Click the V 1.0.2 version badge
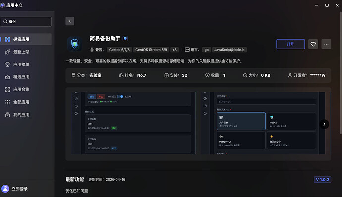 tap(322, 180)
